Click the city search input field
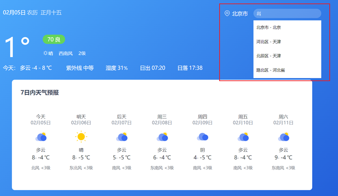The height and width of the screenshot is (196, 338). (x=287, y=14)
